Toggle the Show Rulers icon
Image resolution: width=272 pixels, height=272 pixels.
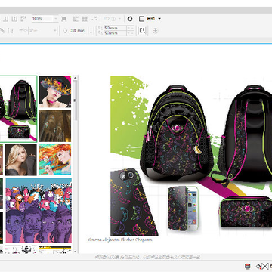(76, 19)
